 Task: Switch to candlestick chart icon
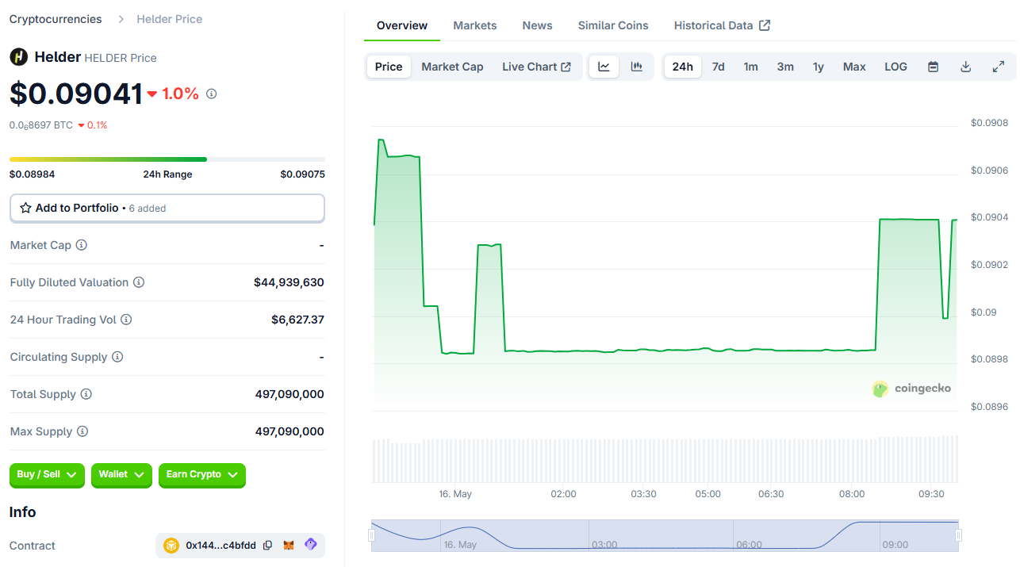coord(636,67)
